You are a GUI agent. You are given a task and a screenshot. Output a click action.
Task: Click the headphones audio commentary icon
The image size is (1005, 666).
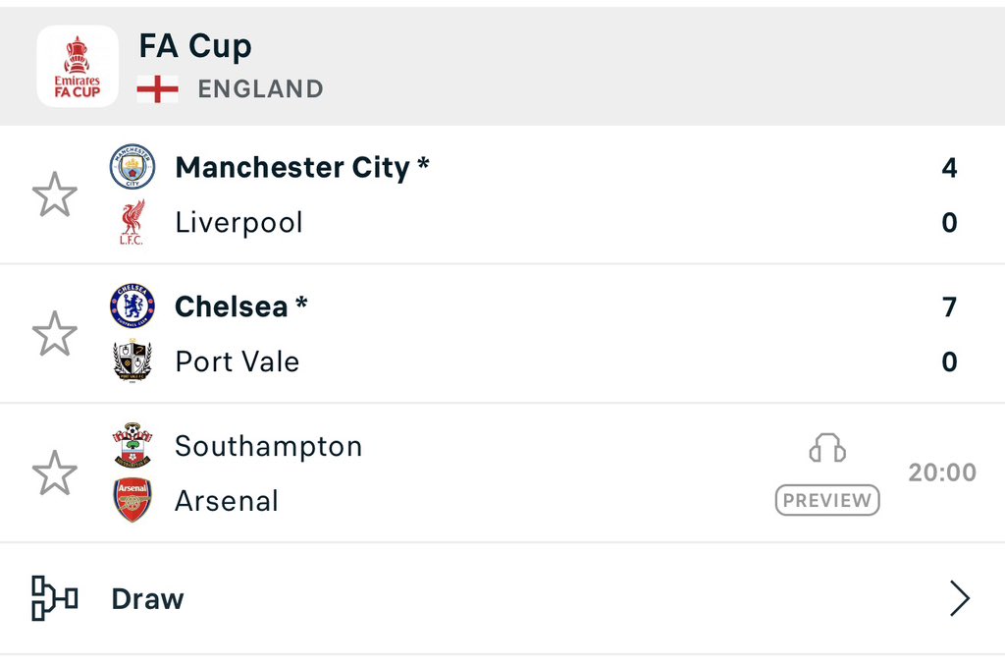[827, 450]
